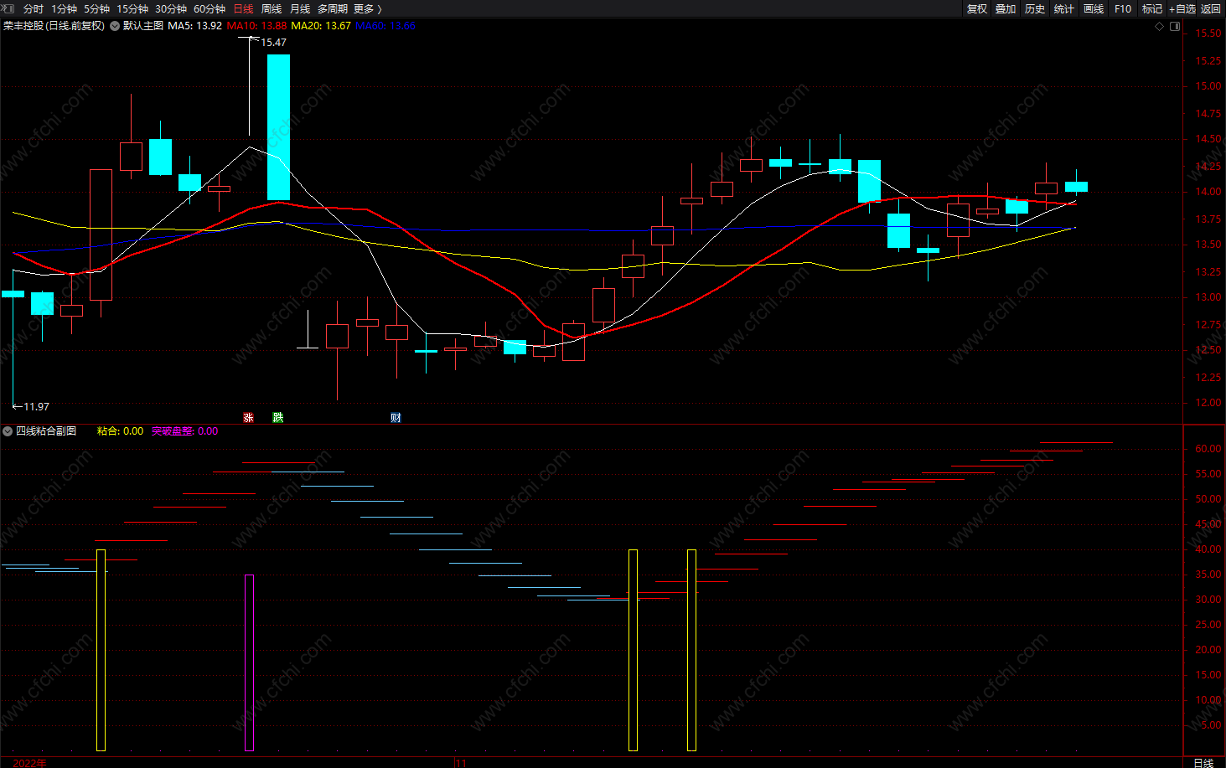
Task: Click the collapse icon at top-left corner
Action: pos(8,8)
